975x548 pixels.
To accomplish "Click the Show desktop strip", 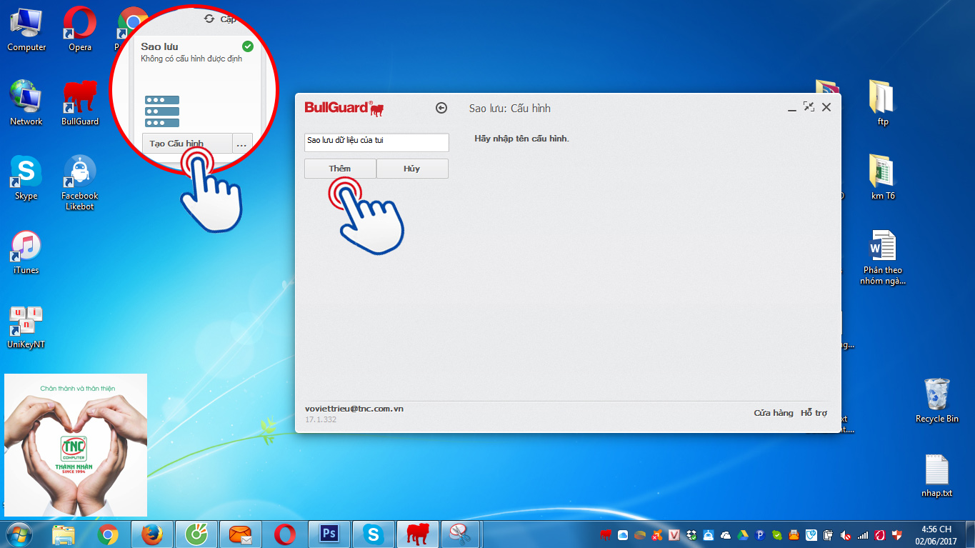I will (x=970, y=534).
